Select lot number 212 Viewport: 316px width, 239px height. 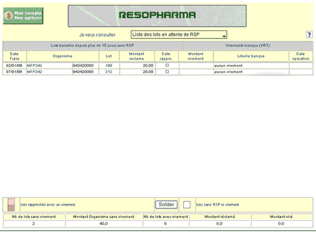coord(108,72)
